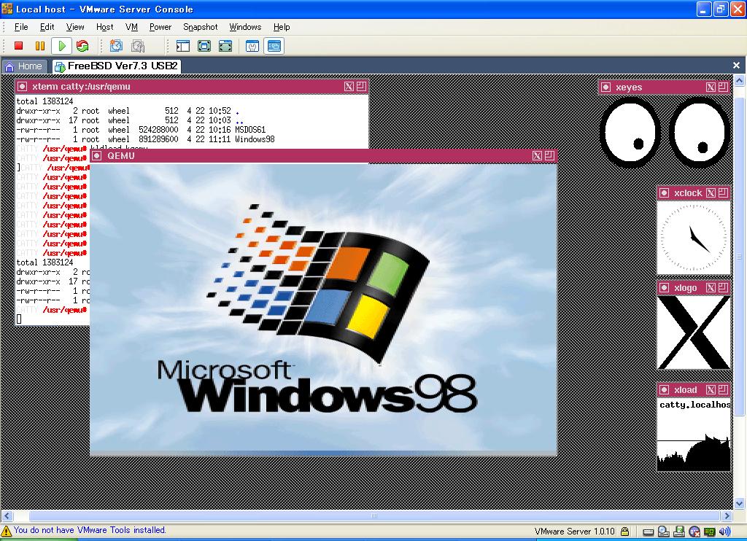Image resolution: width=747 pixels, height=541 pixels.
Task: Click 'You do not have VMware Tools installed.'
Action: [90, 530]
